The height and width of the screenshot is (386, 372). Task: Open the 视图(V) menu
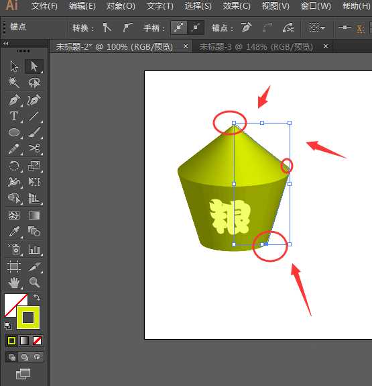[275, 6]
